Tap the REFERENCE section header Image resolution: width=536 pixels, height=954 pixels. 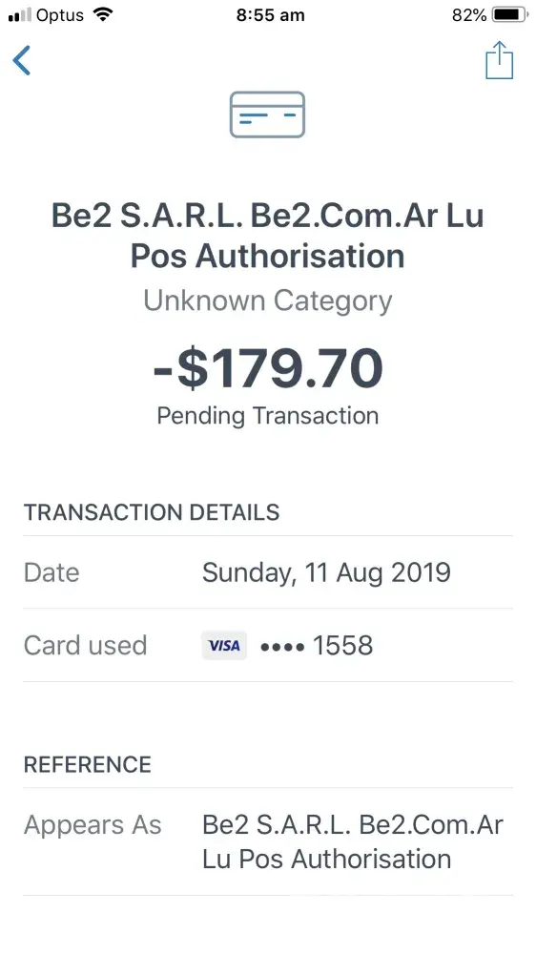pos(88,765)
